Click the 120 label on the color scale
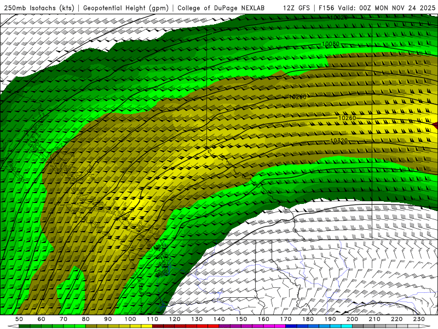This screenshot has height=329, width=438. click(175, 319)
